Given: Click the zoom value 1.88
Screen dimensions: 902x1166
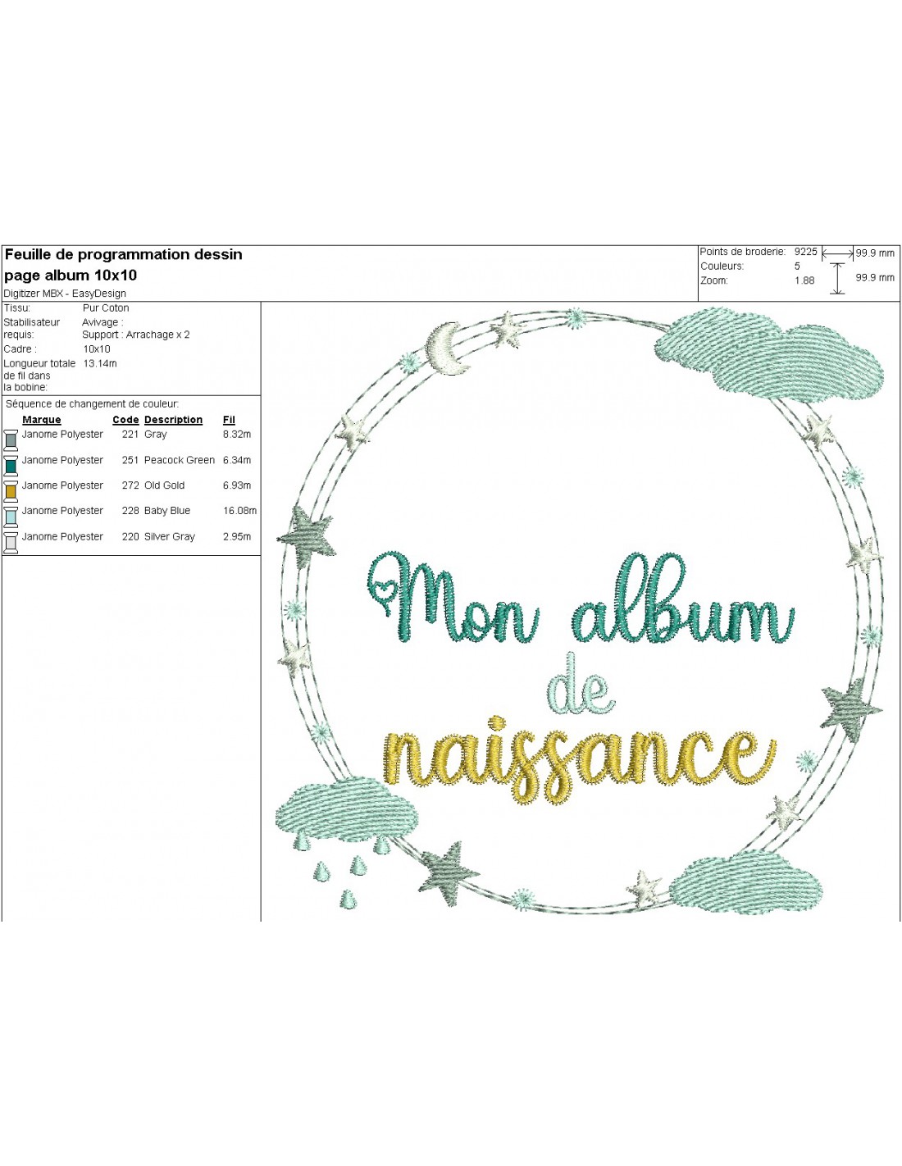Looking at the screenshot, I should (804, 280).
